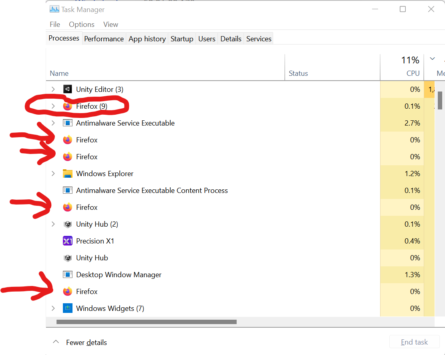Click the Desktop Window Manager icon
This screenshot has width=445, height=355.
[68, 274]
